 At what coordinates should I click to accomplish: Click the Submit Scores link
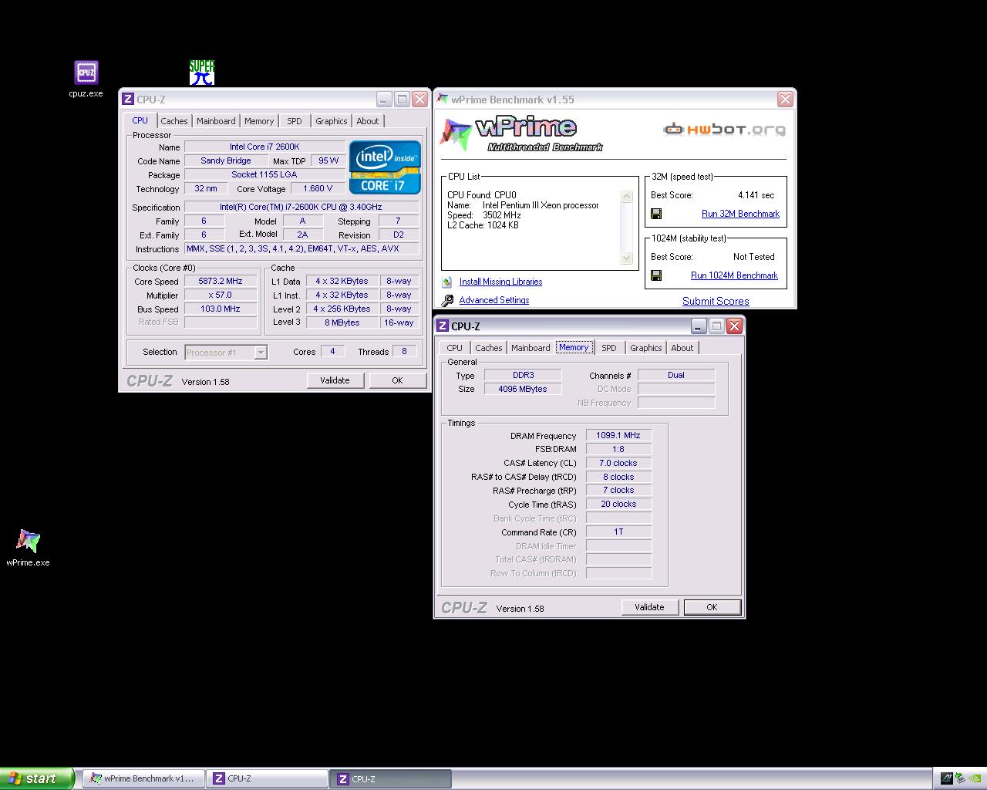click(716, 301)
